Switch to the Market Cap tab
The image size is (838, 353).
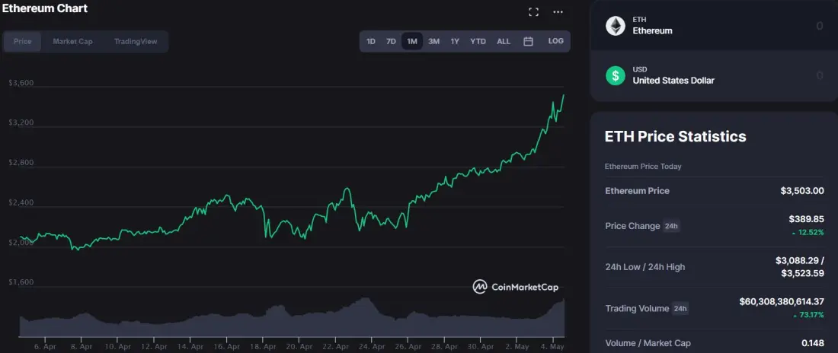pyautogui.click(x=72, y=41)
